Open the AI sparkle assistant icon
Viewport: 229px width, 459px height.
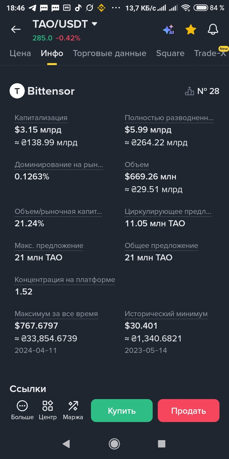click(168, 30)
